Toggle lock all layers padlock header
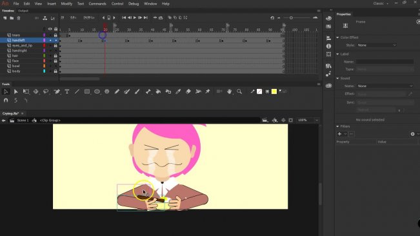This screenshot has width=420, height=236. (x=55, y=29)
